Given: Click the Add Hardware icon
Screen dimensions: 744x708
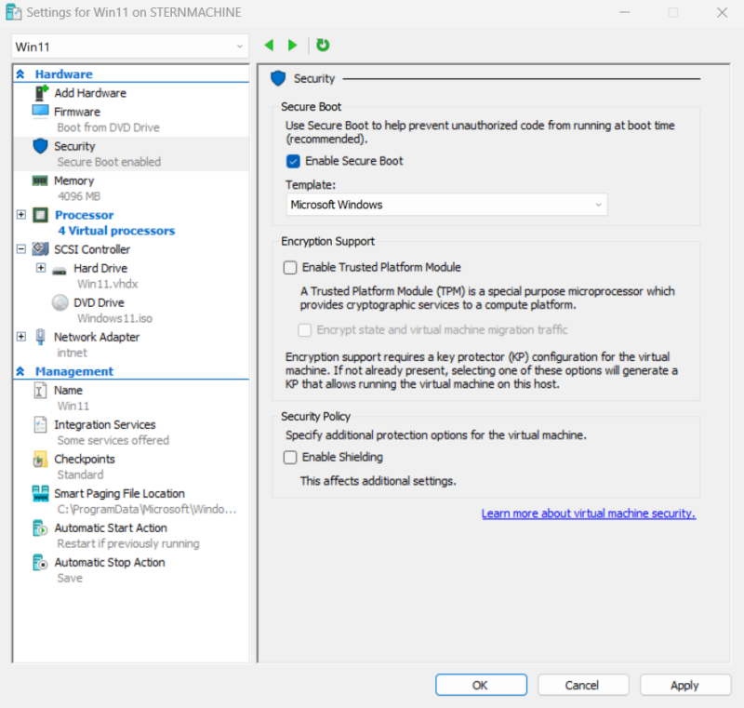Looking at the screenshot, I should click(x=41, y=93).
